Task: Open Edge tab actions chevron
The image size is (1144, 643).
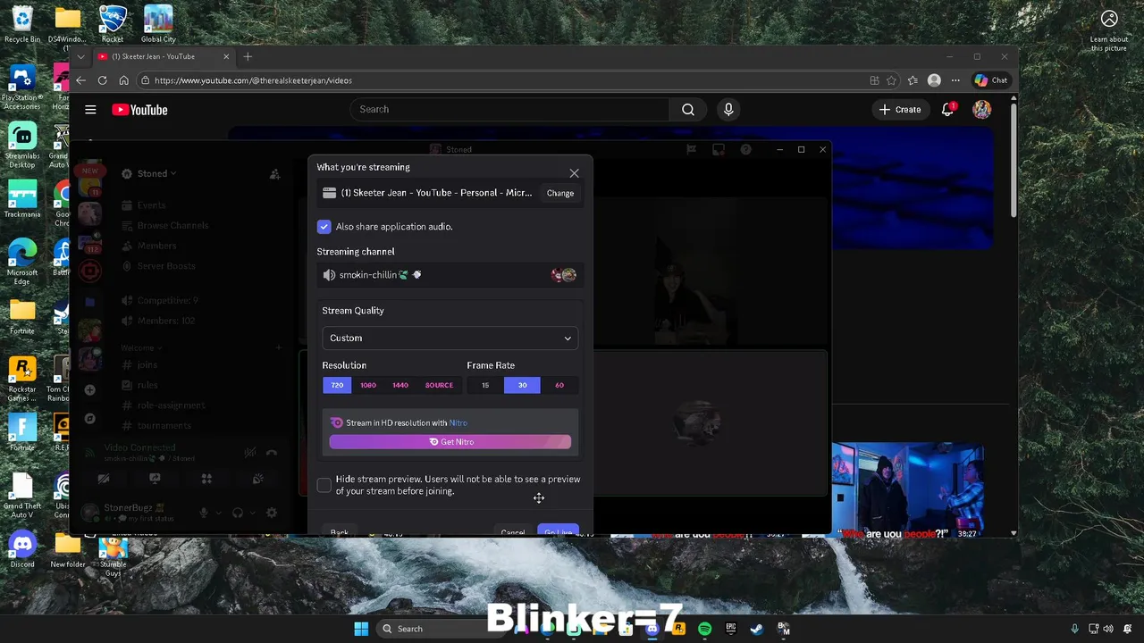Action: click(80, 56)
